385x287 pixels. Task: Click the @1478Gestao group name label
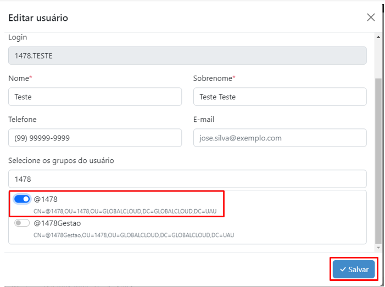pos(57,223)
